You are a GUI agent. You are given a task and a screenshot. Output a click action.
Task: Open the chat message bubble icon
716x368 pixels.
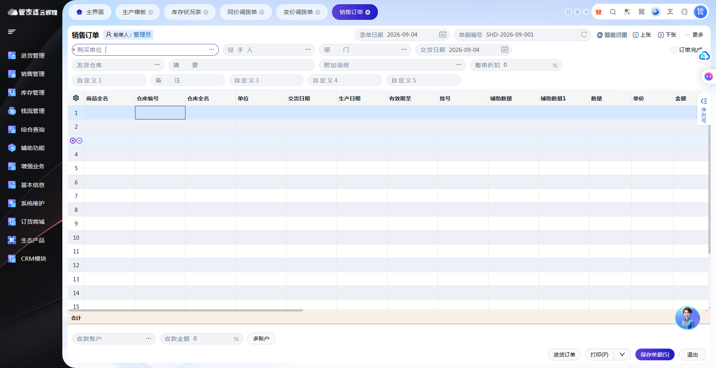click(685, 12)
